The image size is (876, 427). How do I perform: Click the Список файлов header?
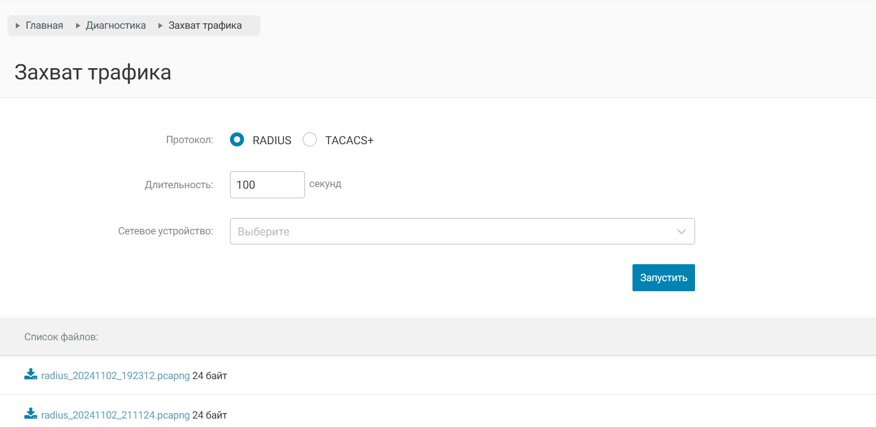tap(61, 337)
